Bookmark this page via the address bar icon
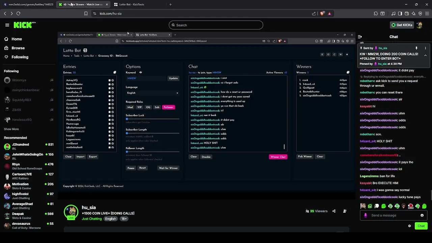Image resolution: width=432 pixels, height=243 pixels. coord(86,13)
